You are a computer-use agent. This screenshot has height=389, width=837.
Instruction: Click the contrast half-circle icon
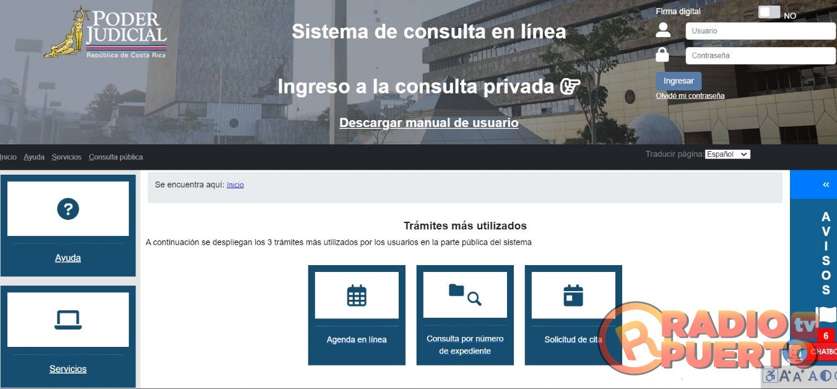coord(825,375)
